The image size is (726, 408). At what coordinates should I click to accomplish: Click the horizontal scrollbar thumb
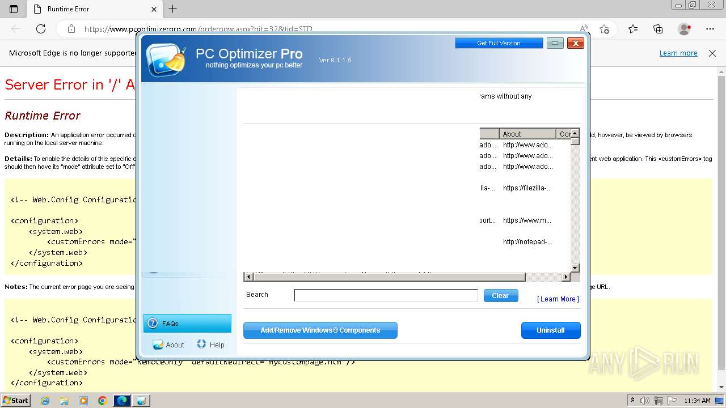(x=389, y=277)
